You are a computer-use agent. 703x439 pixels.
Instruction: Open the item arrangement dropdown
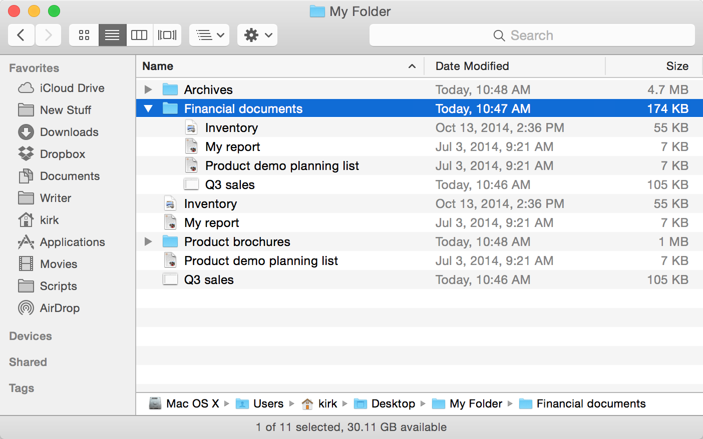tap(209, 35)
